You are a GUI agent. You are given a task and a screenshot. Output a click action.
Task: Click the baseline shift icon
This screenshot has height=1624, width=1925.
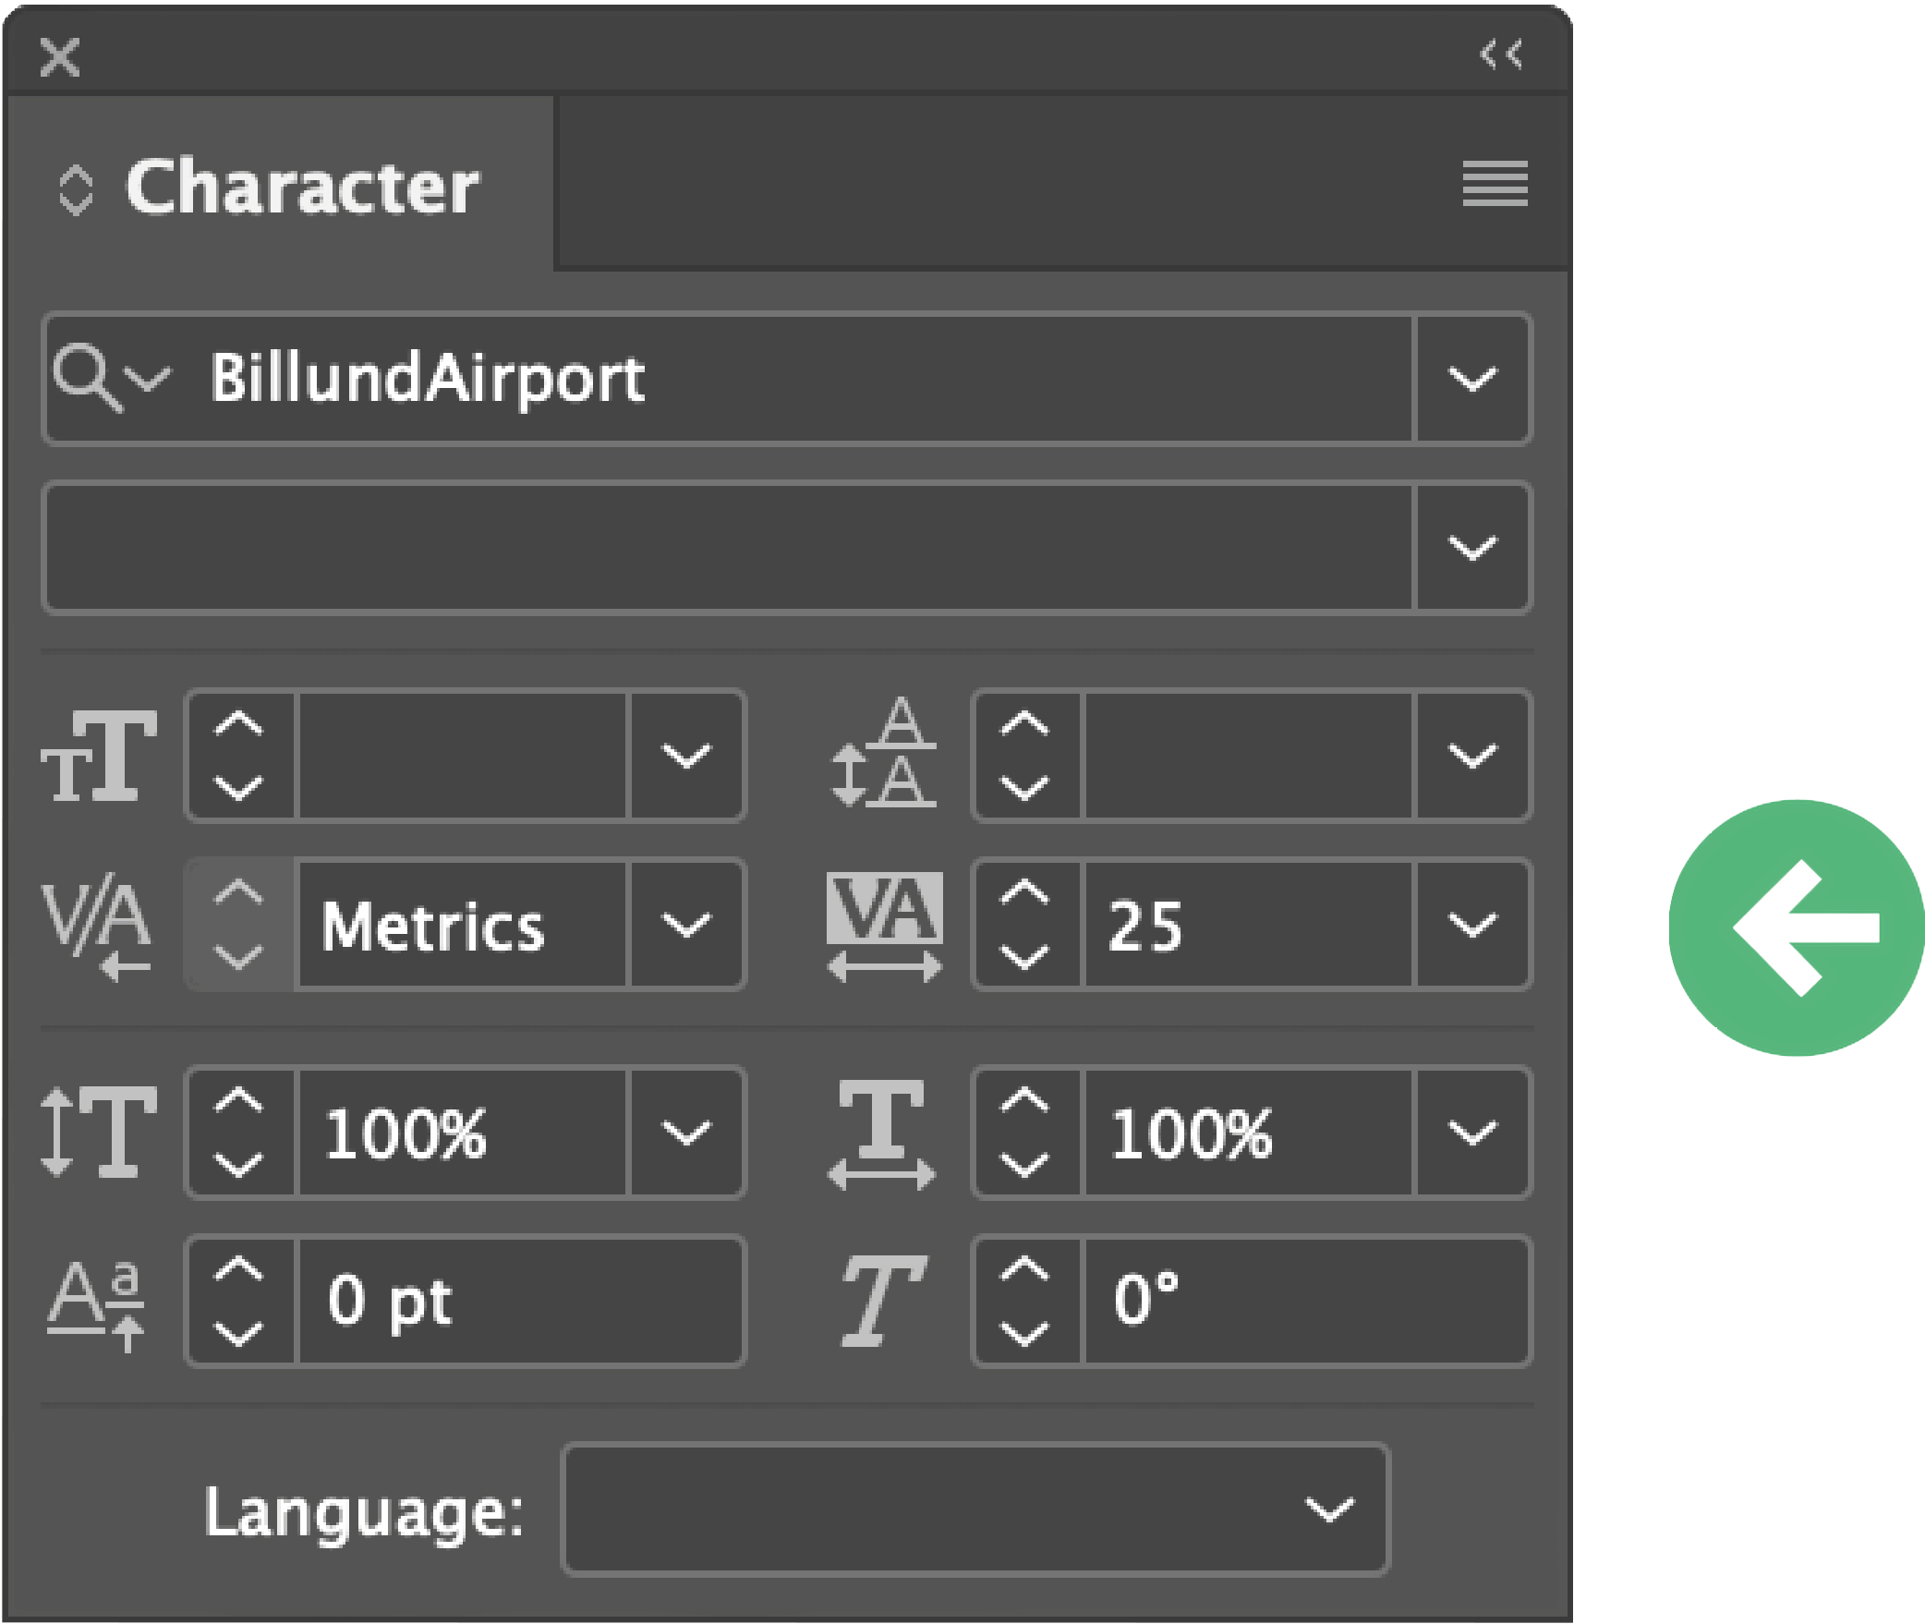pyautogui.click(x=96, y=1306)
